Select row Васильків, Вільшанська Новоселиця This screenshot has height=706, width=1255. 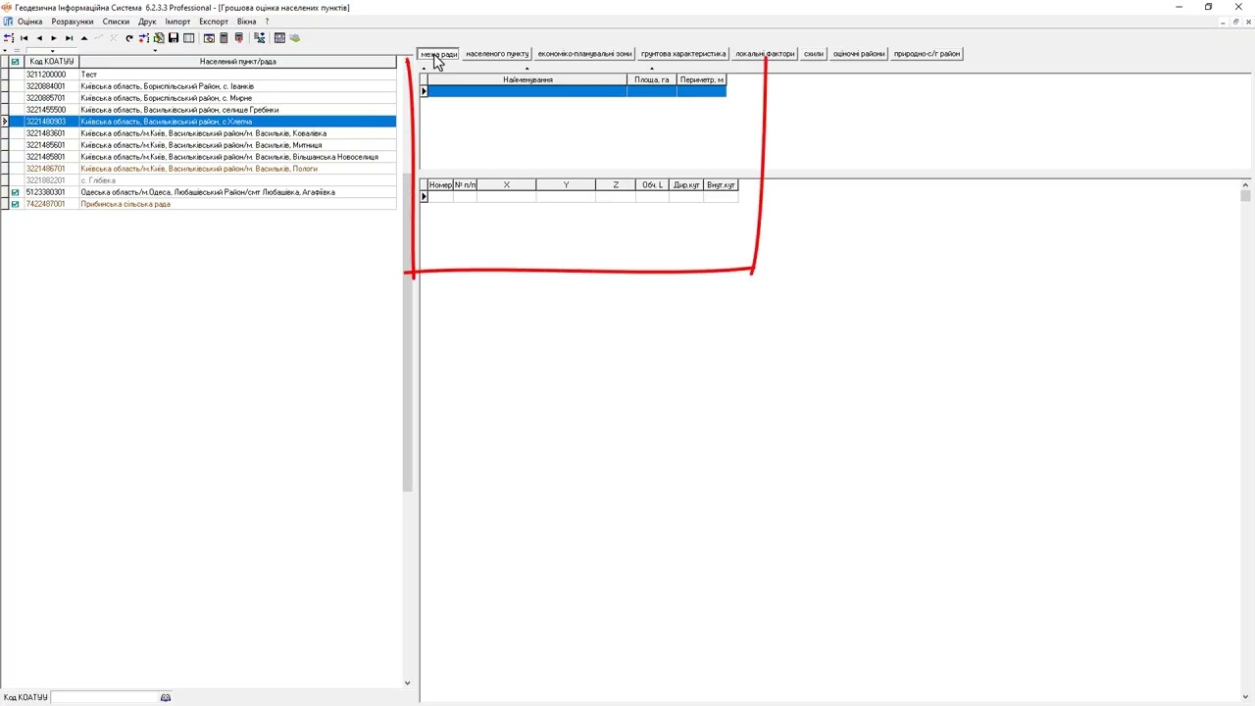(237, 157)
